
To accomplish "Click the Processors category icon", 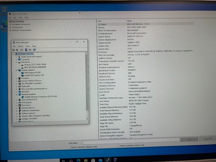I will (x=20, y=105).
